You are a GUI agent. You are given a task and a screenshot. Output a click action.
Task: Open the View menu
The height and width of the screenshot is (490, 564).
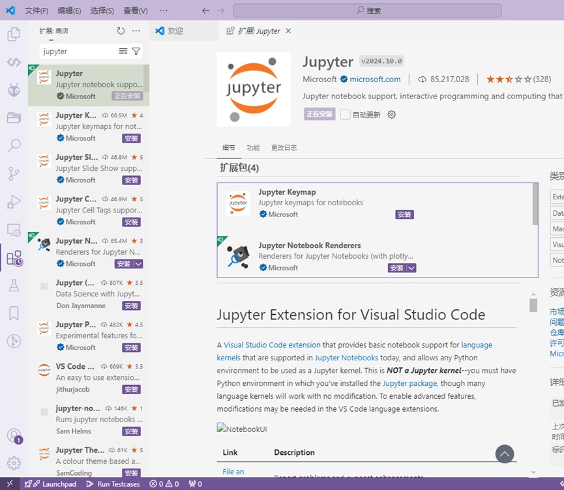click(136, 11)
